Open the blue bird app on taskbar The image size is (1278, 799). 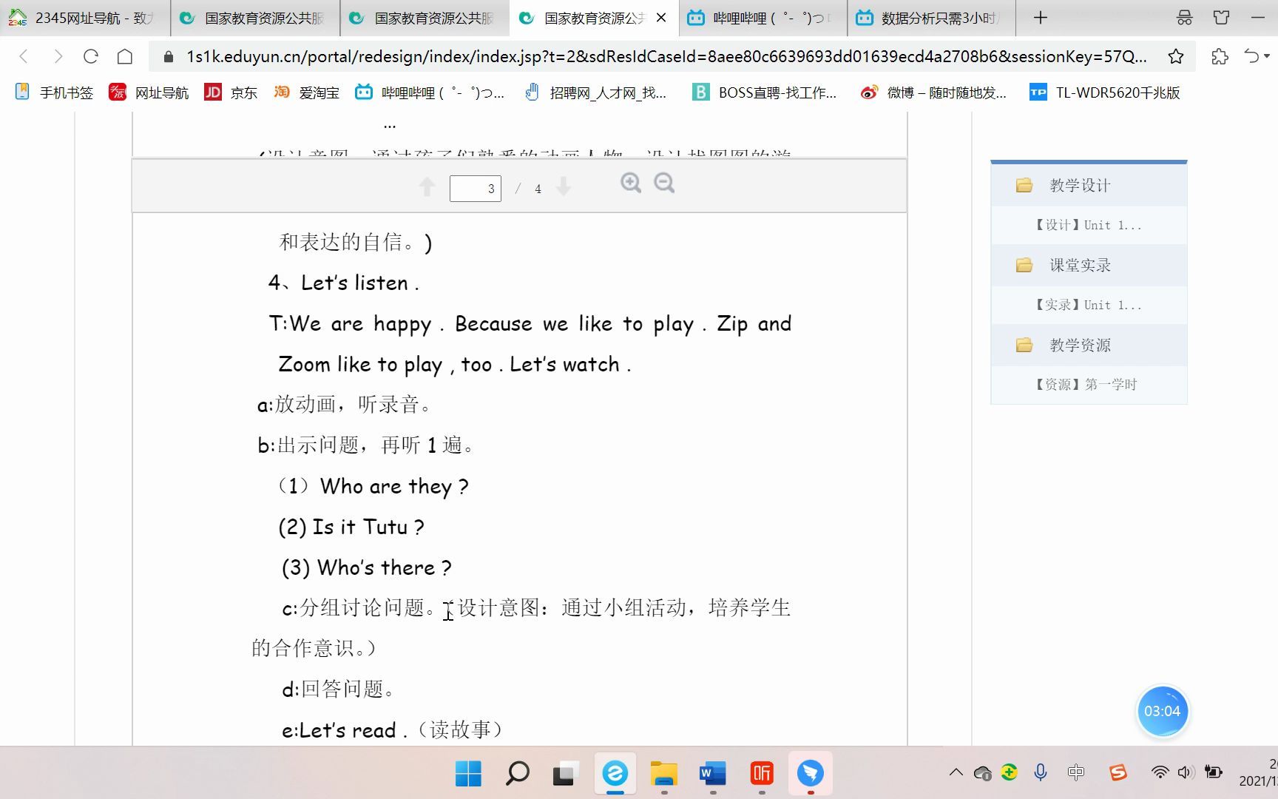[811, 774]
